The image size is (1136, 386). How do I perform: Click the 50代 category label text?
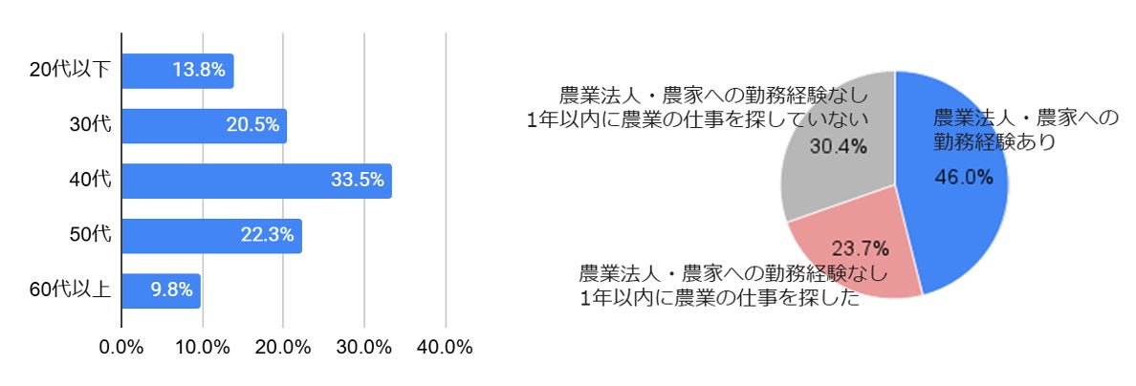click(89, 235)
